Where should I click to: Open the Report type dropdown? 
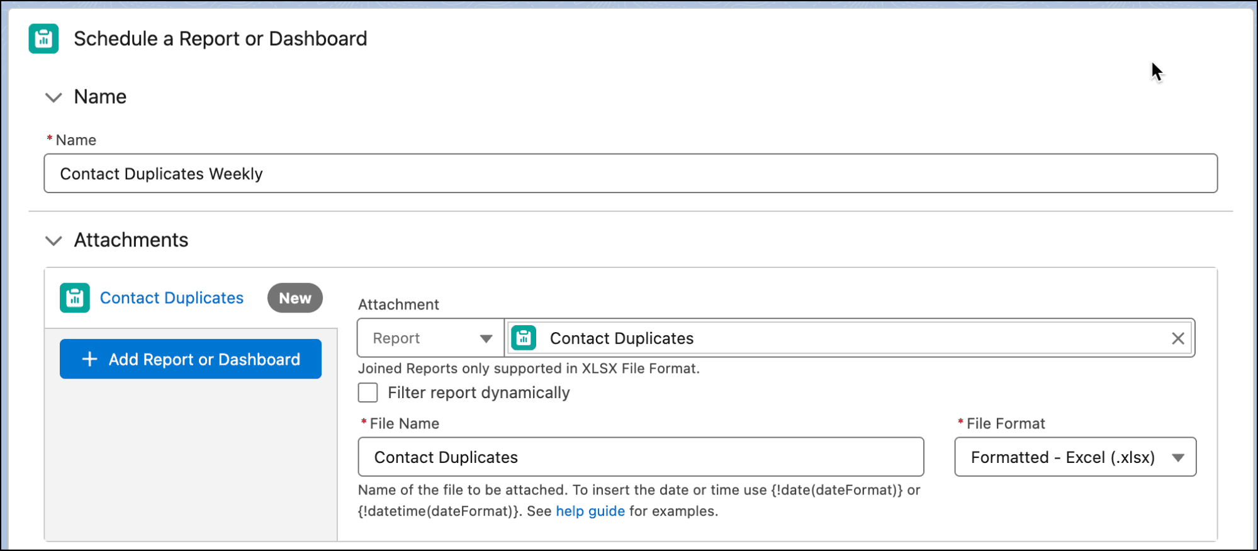431,338
